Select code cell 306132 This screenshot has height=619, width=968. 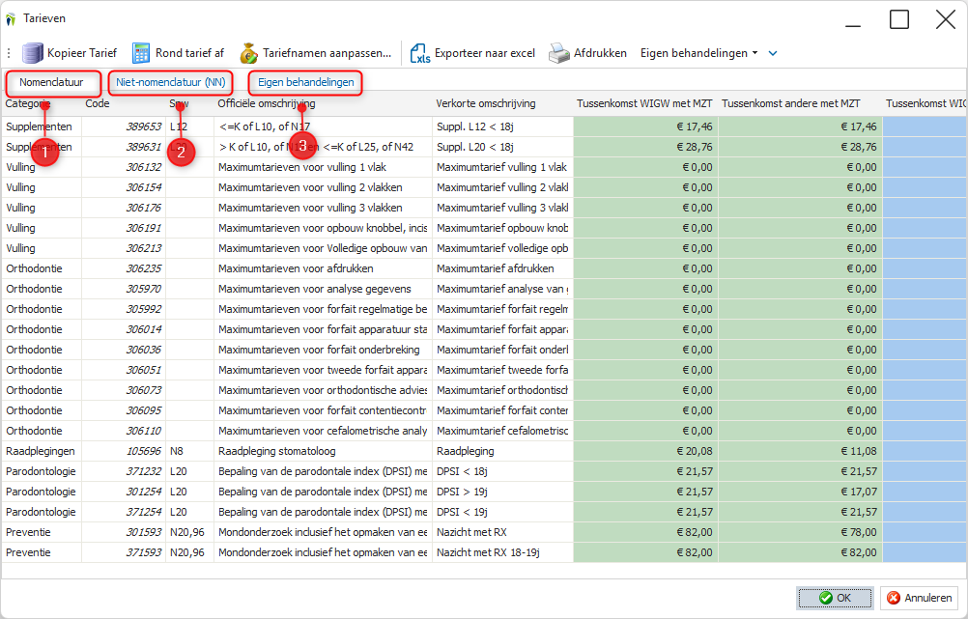click(x=124, y=167)
